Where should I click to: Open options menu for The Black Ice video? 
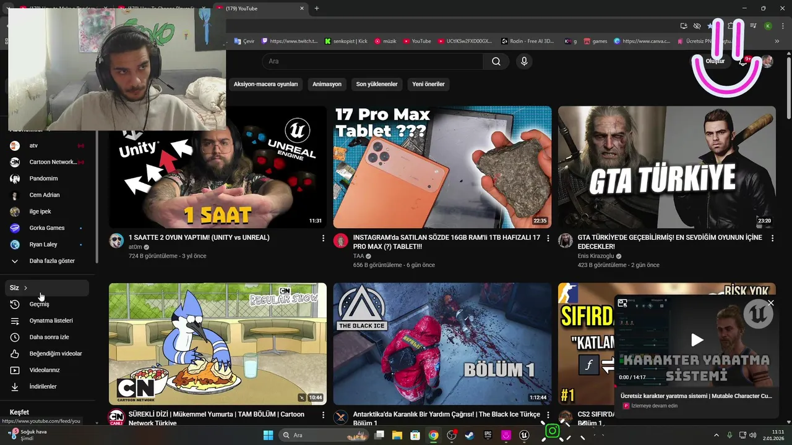[x=548, y=415]
